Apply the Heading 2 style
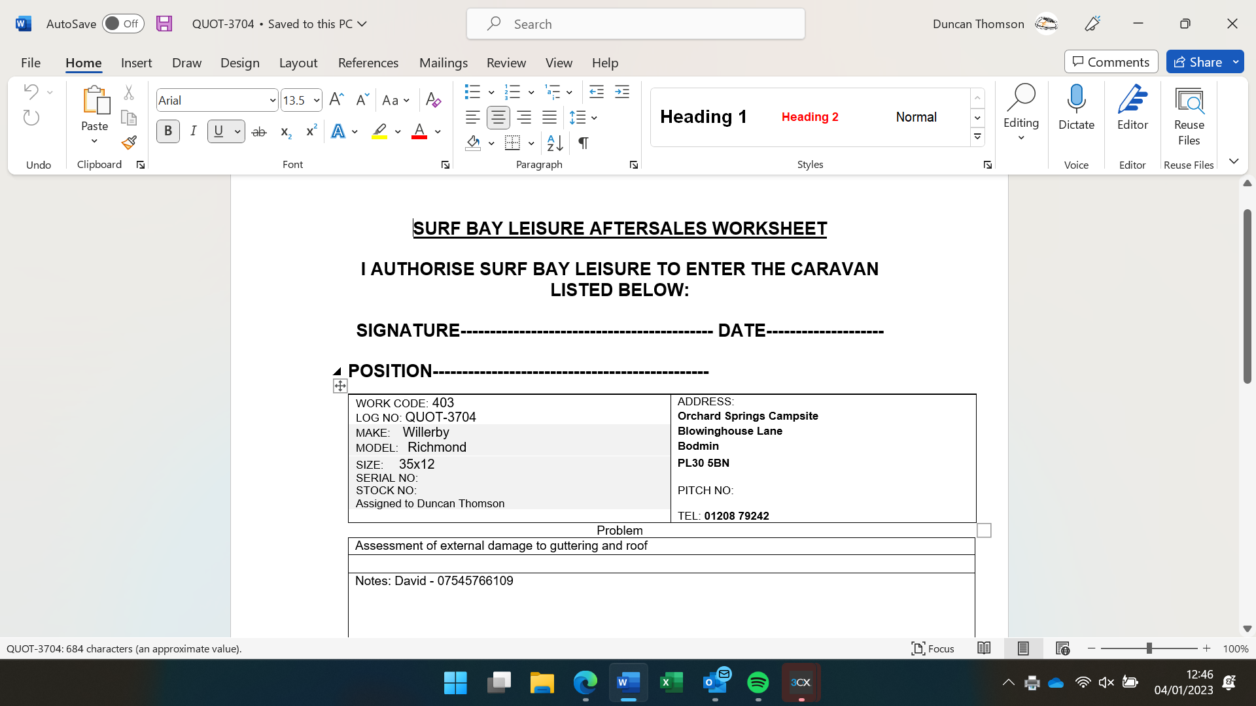 tap(809, 117)
